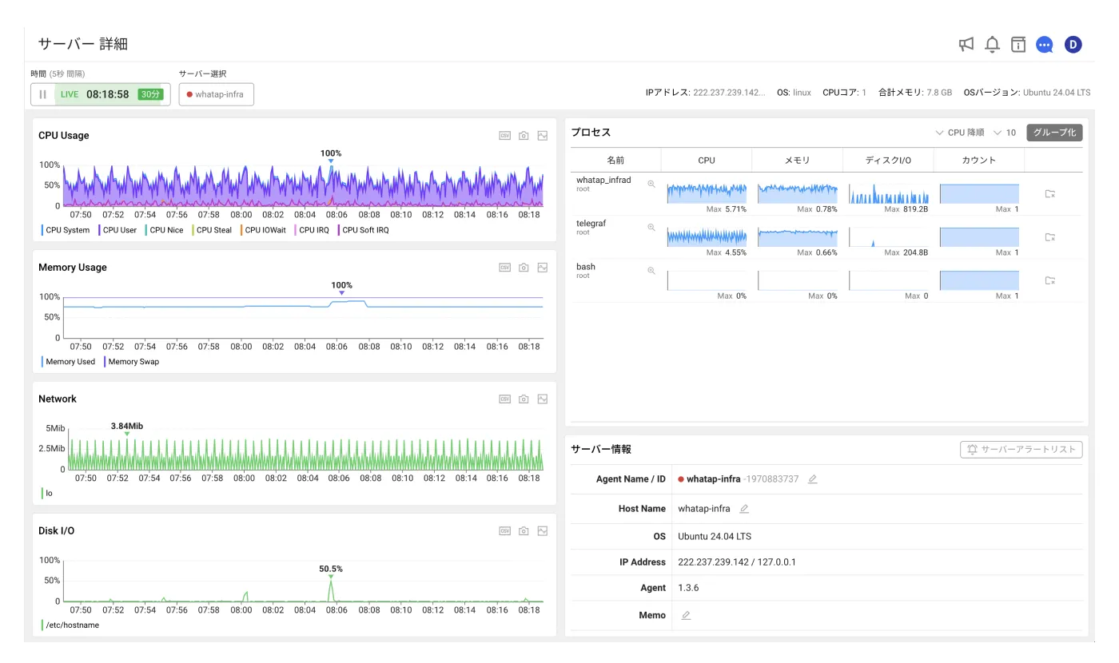1119x663 pixels.
Task: Sort processes by ディスクI/O column header
Action: coord(888,160)
